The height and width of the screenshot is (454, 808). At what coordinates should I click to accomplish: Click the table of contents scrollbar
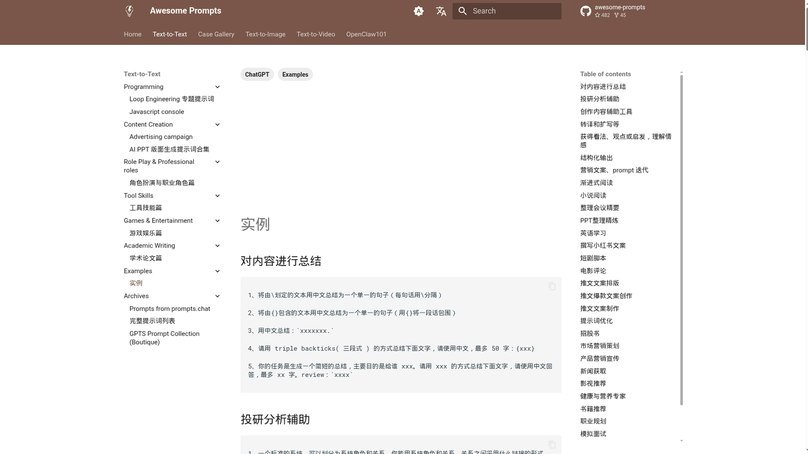[681, 240]
